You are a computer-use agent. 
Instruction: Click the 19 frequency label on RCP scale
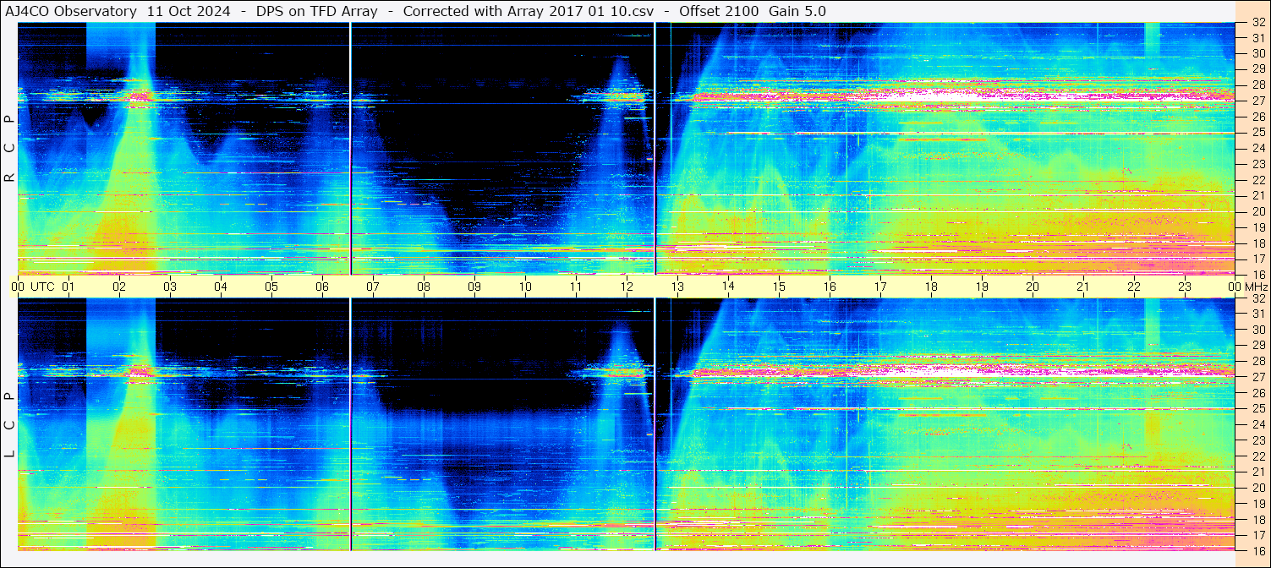click(1258, 227)
